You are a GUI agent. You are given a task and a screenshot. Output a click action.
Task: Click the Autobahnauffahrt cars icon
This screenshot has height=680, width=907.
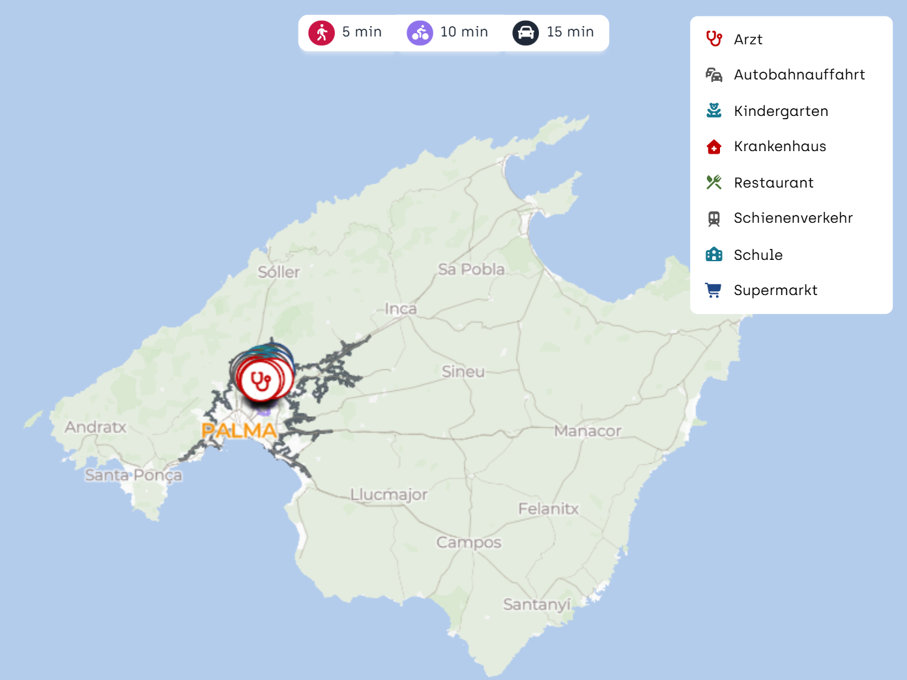pyautogui.click(x=714, y=75)
